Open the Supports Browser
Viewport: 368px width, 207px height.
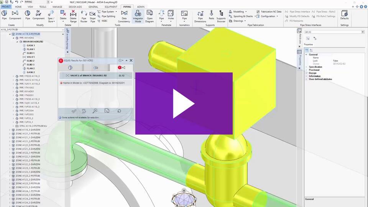tap(221, 16)
